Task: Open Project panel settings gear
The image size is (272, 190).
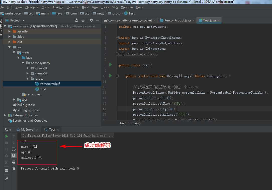Action: coord(91,20)
